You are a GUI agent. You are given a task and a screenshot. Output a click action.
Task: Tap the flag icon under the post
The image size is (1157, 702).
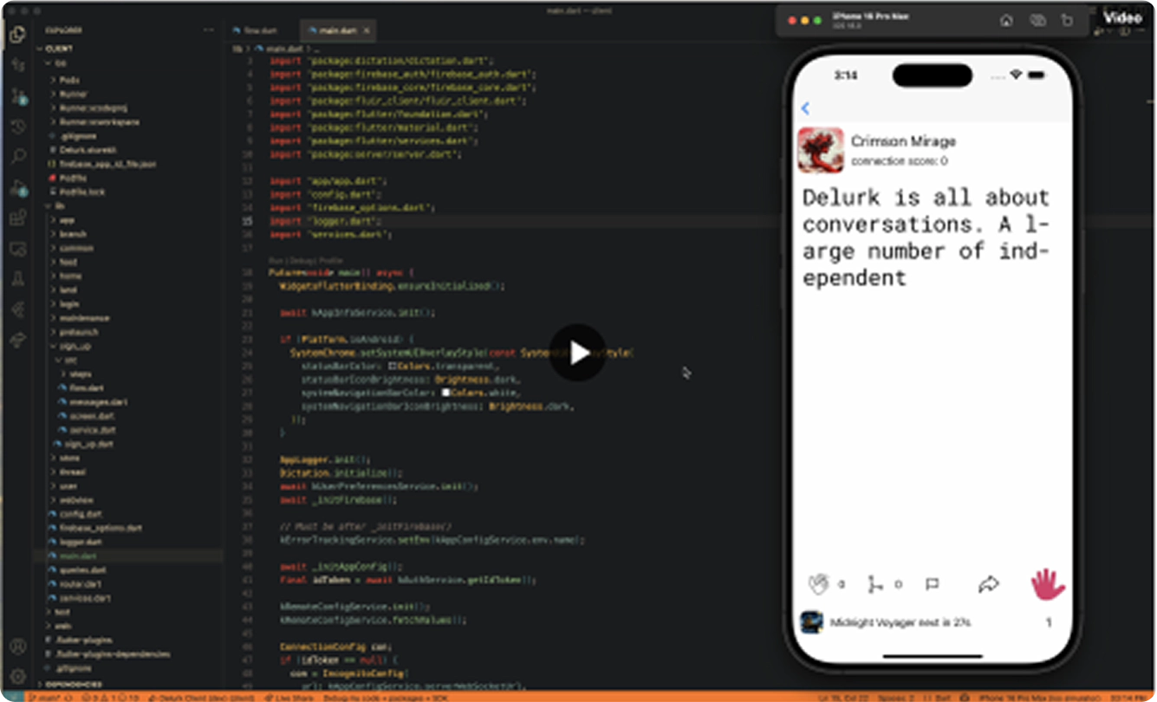(x=933, y=585)
